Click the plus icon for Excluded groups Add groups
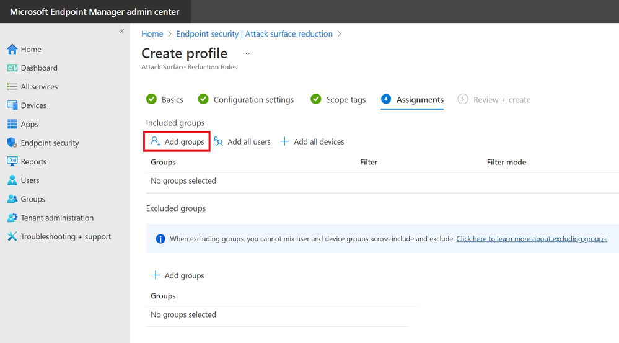Screen dimensions: 619x343 [x=156, y=275]
